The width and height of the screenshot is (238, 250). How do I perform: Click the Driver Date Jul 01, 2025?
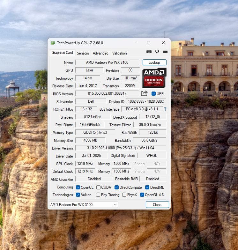[x=91, y=156]
